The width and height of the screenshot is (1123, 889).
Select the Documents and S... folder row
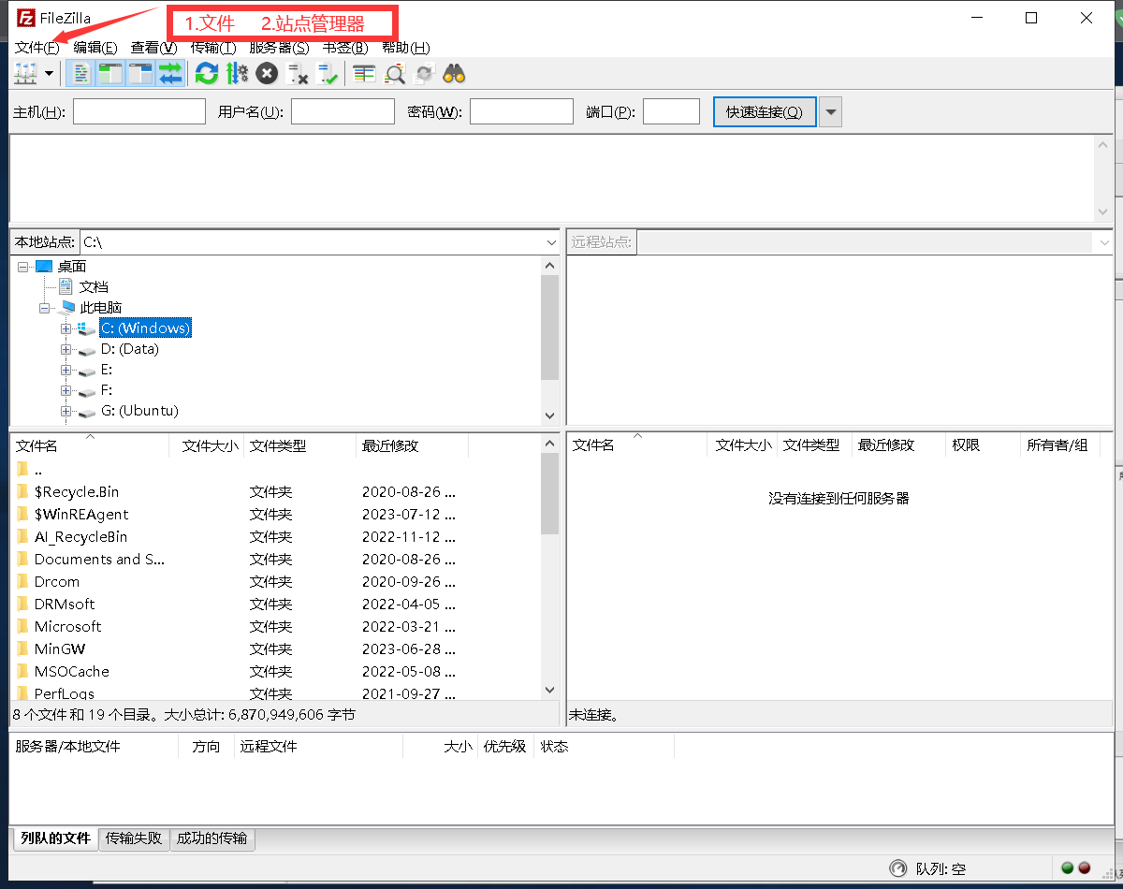point(276,559)
